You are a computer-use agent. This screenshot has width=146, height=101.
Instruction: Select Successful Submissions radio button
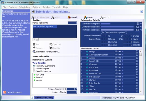[34, 66]
